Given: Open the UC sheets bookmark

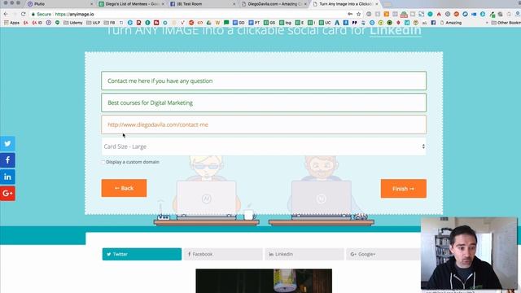Looking at the screenshot, I should tap(325, 23).
